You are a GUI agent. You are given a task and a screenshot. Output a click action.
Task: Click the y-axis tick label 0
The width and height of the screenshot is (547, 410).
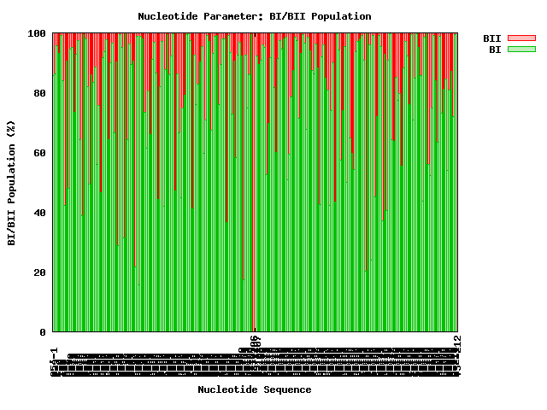point(43,332)
